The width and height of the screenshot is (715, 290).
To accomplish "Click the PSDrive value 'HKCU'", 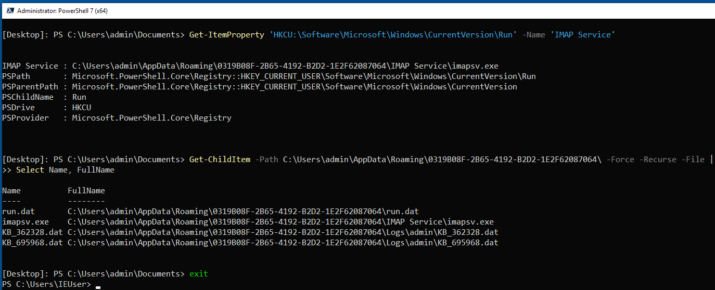I will coord(82,108).
